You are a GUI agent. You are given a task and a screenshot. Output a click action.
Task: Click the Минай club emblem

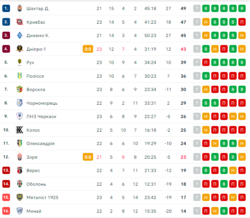click(x=20, y=211)
